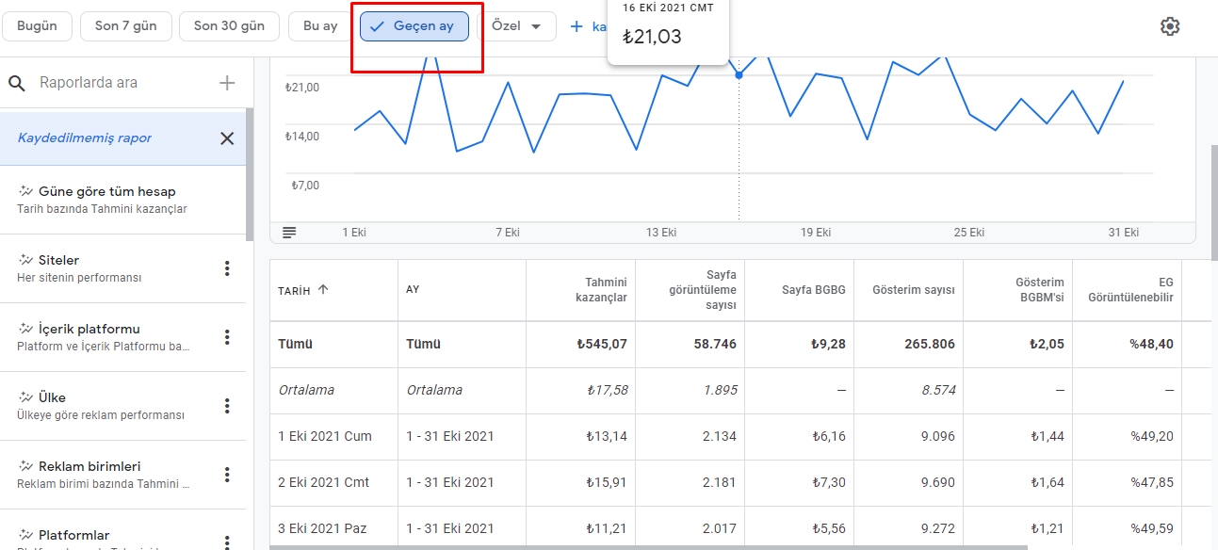Select the Son 30 gün range
Viewport: 1218px width, 550px height.
(x=229, y=26)
